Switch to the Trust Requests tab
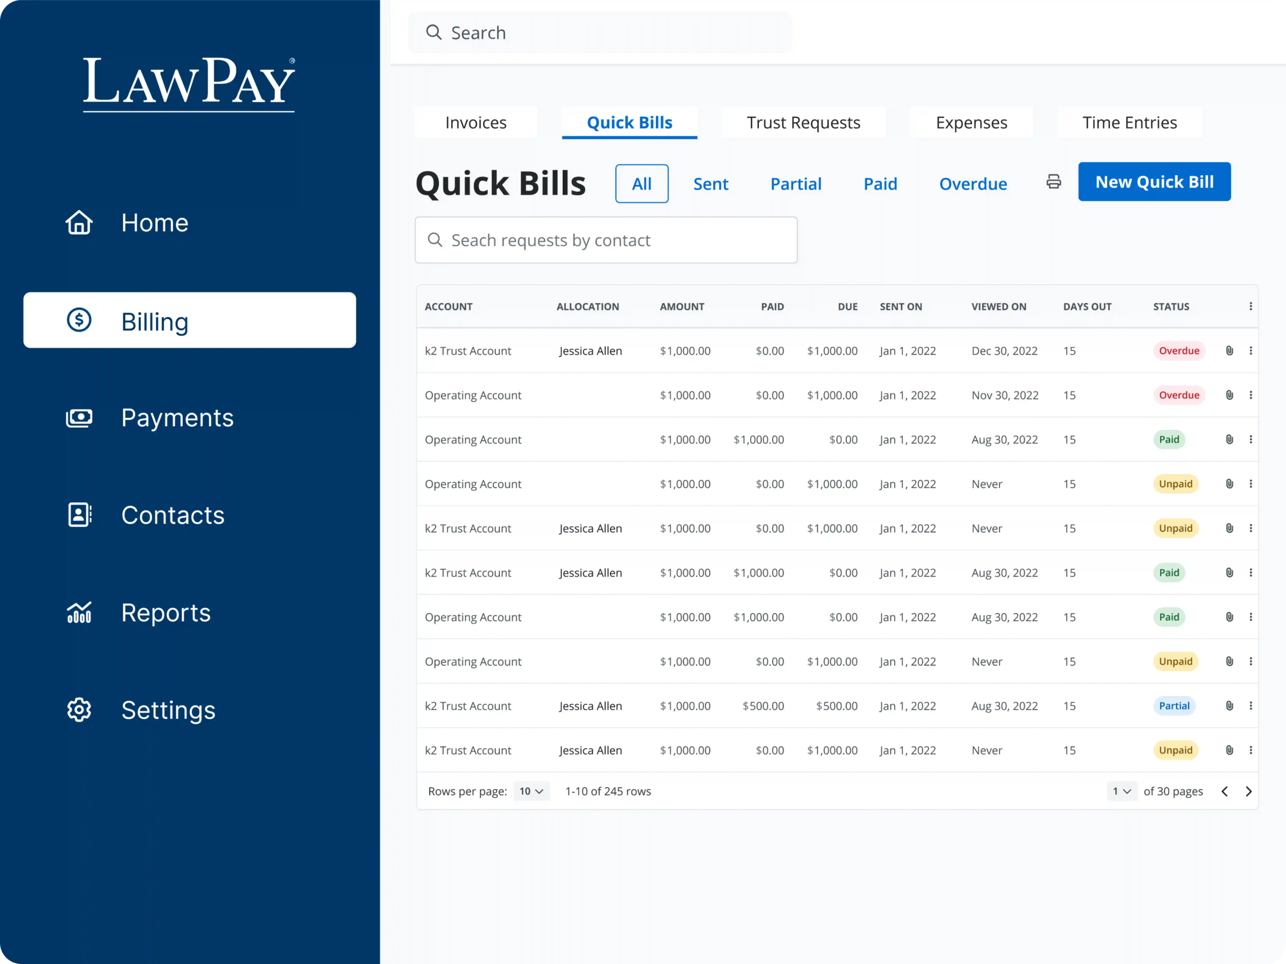Screen dimensions: 1286x964 pyautogui.click(x=803, y=123)
